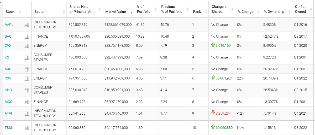Open the grid icon in the OXY row
This screenshot has height=135, width=315.
[x=27, y=78]
